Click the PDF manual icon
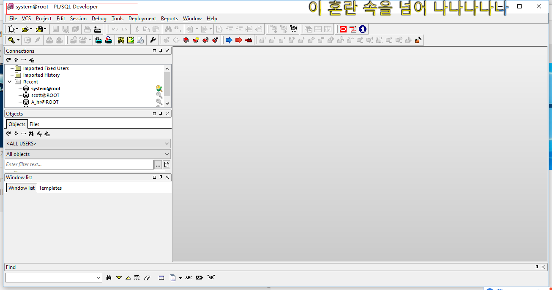This screenshot has height=290, width=552. click(x=353, y=29)
